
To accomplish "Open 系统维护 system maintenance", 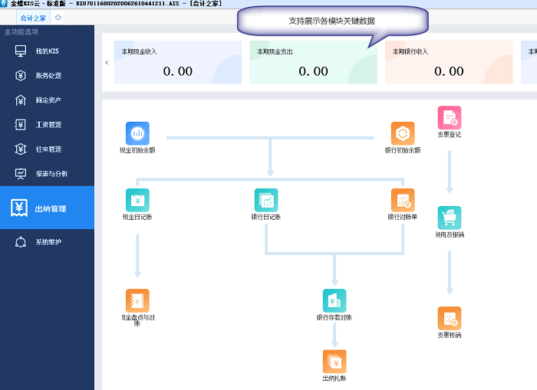I will pyautogui.click(x=48, y=242).
